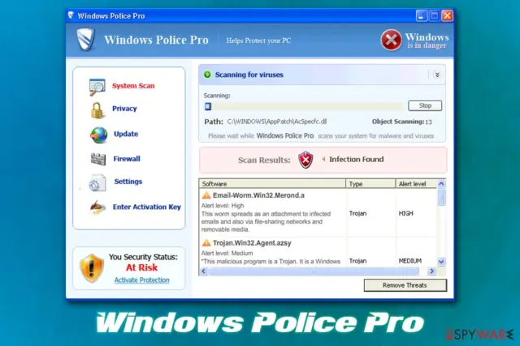
Task: Click the horizontal scrollbar right arrow
Action: pos(431,271)
